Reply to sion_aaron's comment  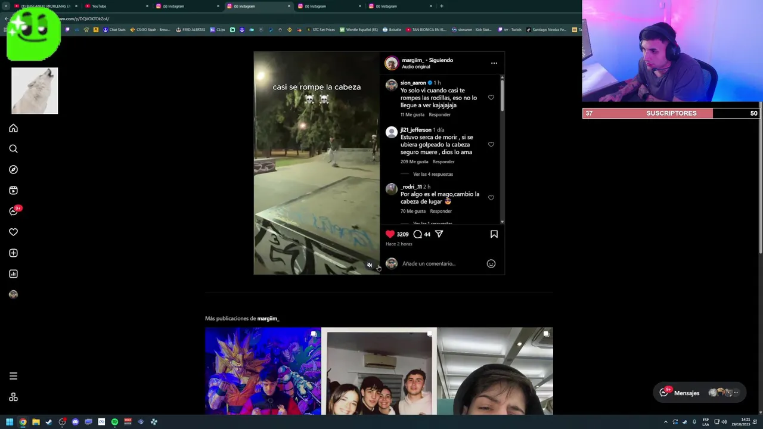coord(440,114)
